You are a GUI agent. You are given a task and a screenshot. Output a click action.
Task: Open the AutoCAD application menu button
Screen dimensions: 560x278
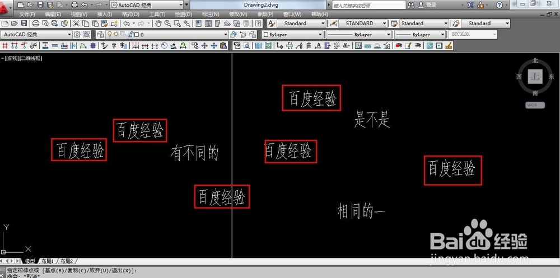(6, 7)
